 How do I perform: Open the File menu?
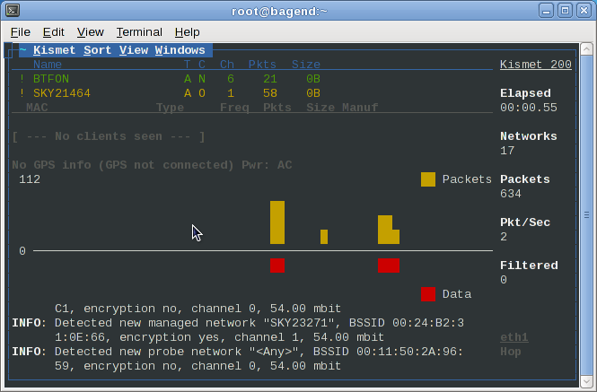pos(20,32)
